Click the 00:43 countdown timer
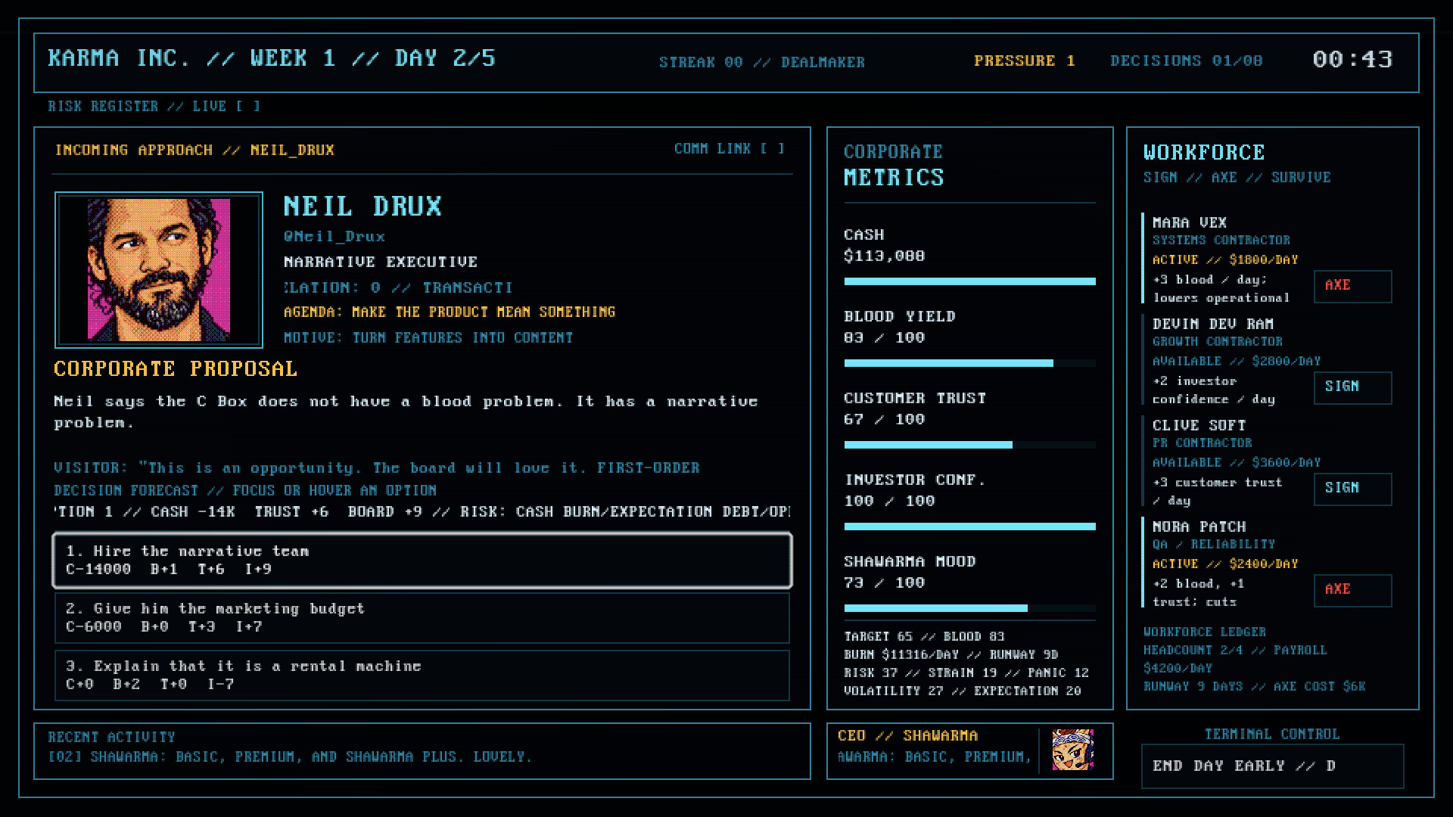Image resolution: width=1453 pixels, height=817 pixels. (x=1352, y=59)
